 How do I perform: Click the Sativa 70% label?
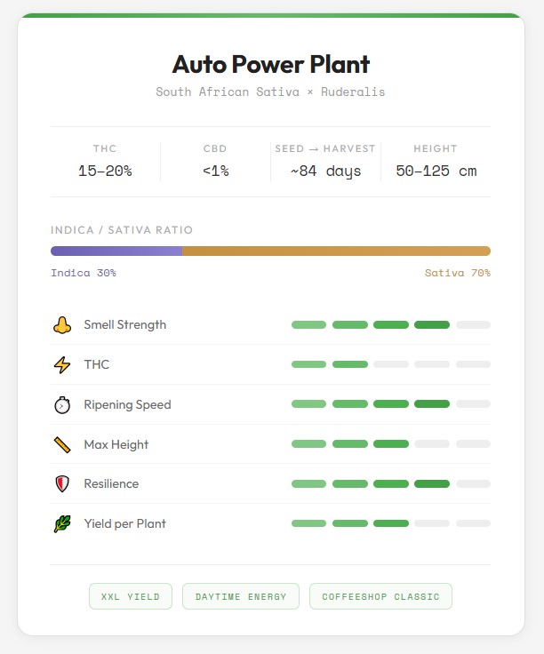pyautogui.click(x=457, y=273)
